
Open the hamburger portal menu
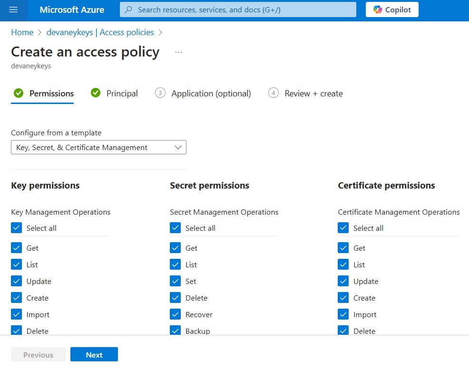tap(13, 10)
